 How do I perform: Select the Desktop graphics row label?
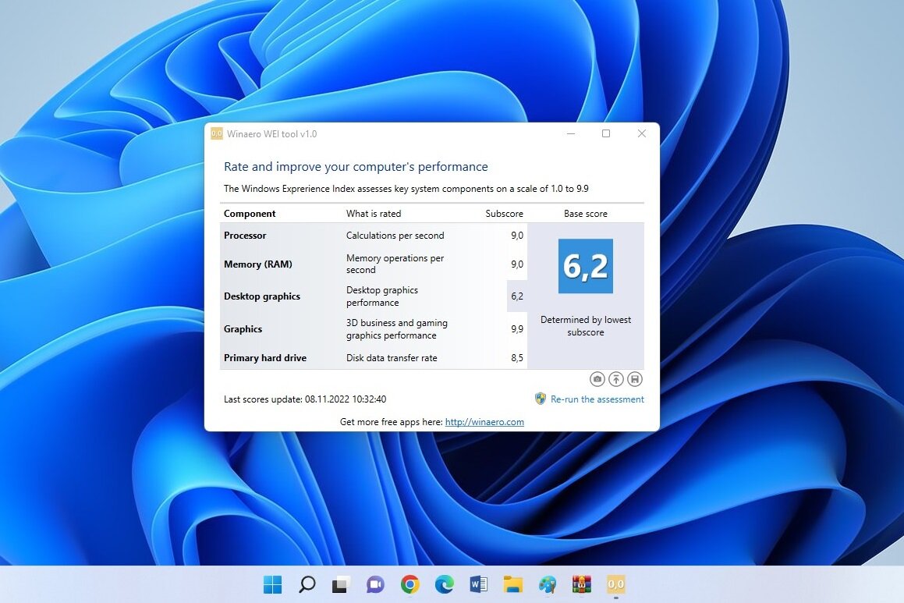point(262,296)
